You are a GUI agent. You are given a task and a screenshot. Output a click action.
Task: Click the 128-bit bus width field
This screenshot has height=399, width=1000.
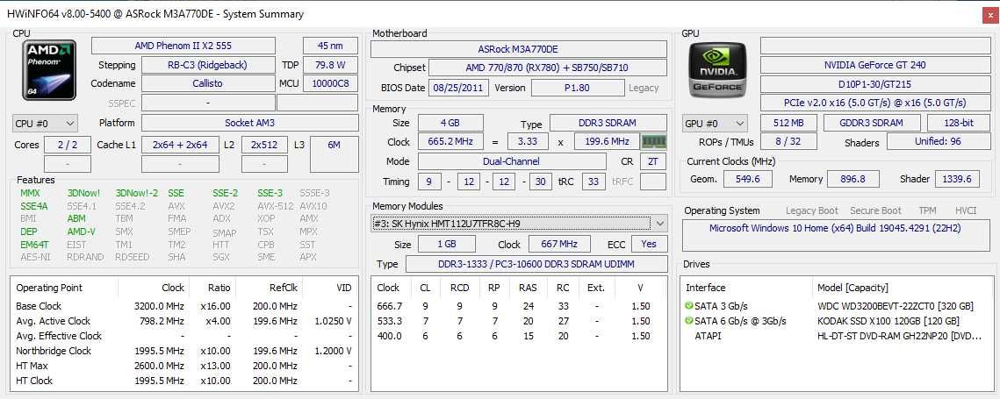click(959, 123)
